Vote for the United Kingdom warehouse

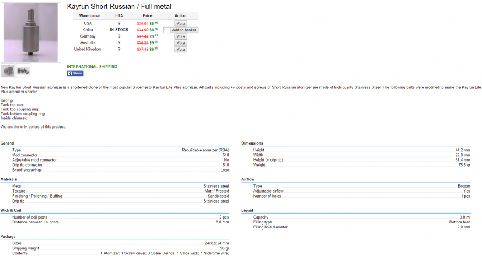tap(181, 49)
